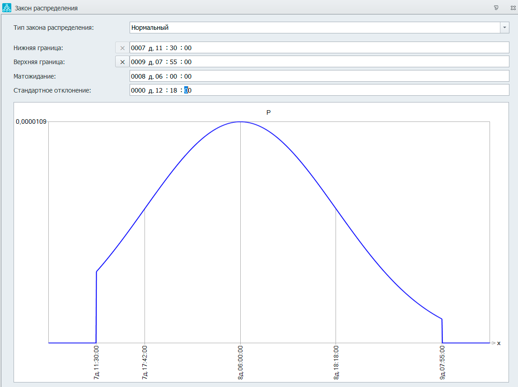This screenshot has height=387, width=518.
Task: Click the 8д.06:00:00 axis label
Action: pyautogui.click(x=241, y=363)
